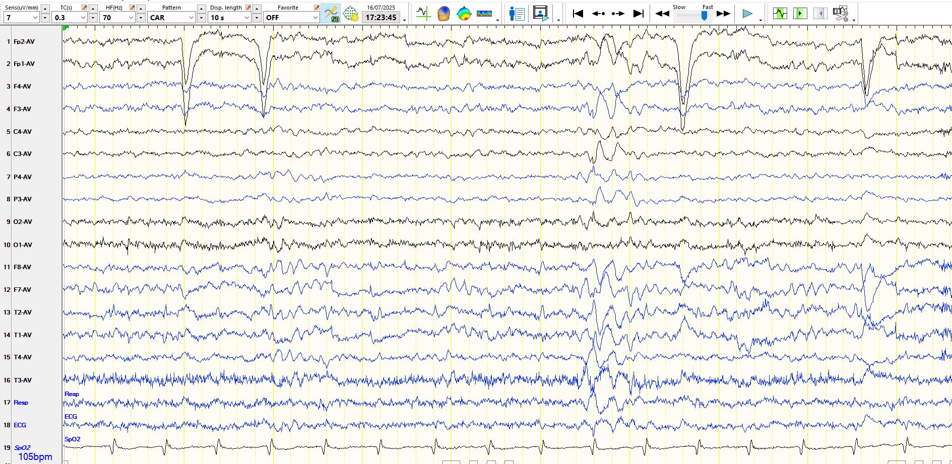This screenshot has width=952, height=464.
Task: Click the green marker at trace start
Action: 66,28
